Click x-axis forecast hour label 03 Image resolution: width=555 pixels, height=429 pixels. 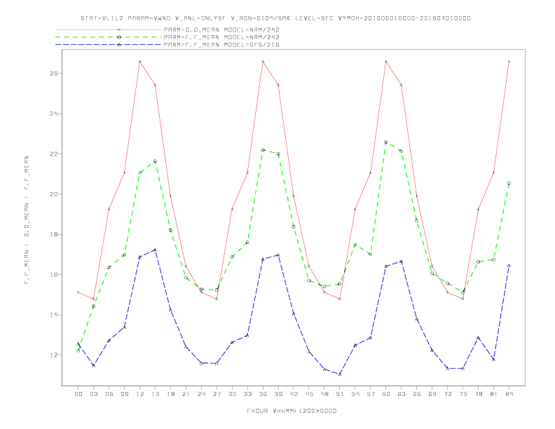pos(94,394)
